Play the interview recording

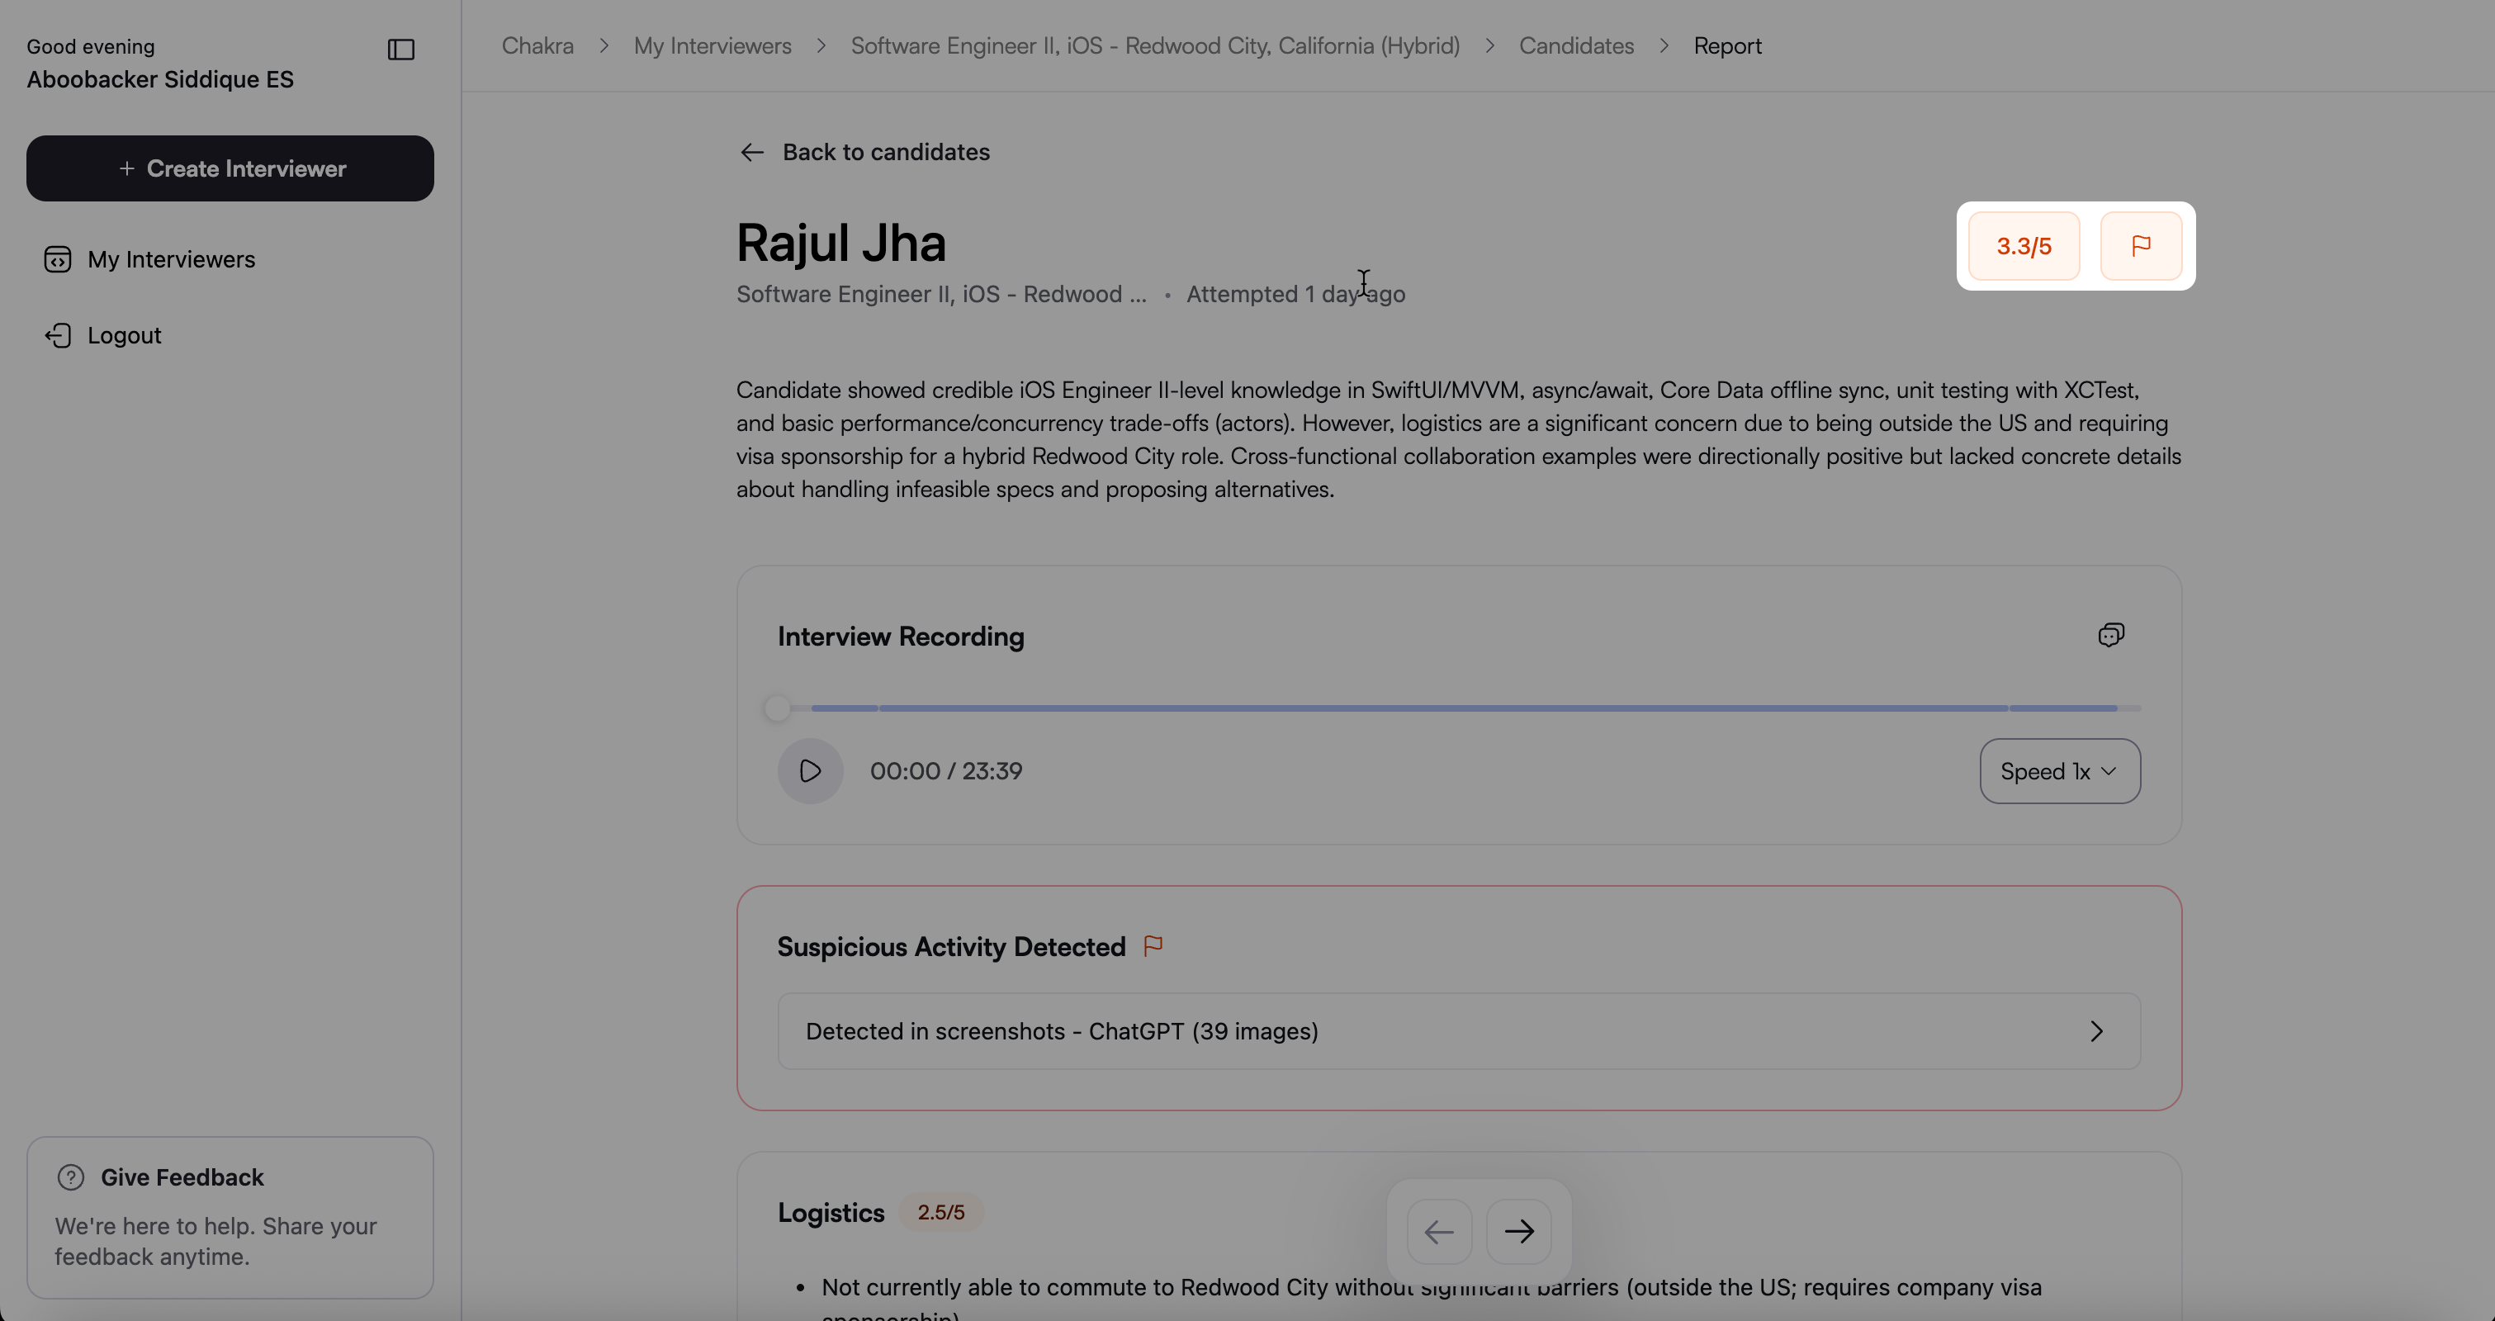810,771
